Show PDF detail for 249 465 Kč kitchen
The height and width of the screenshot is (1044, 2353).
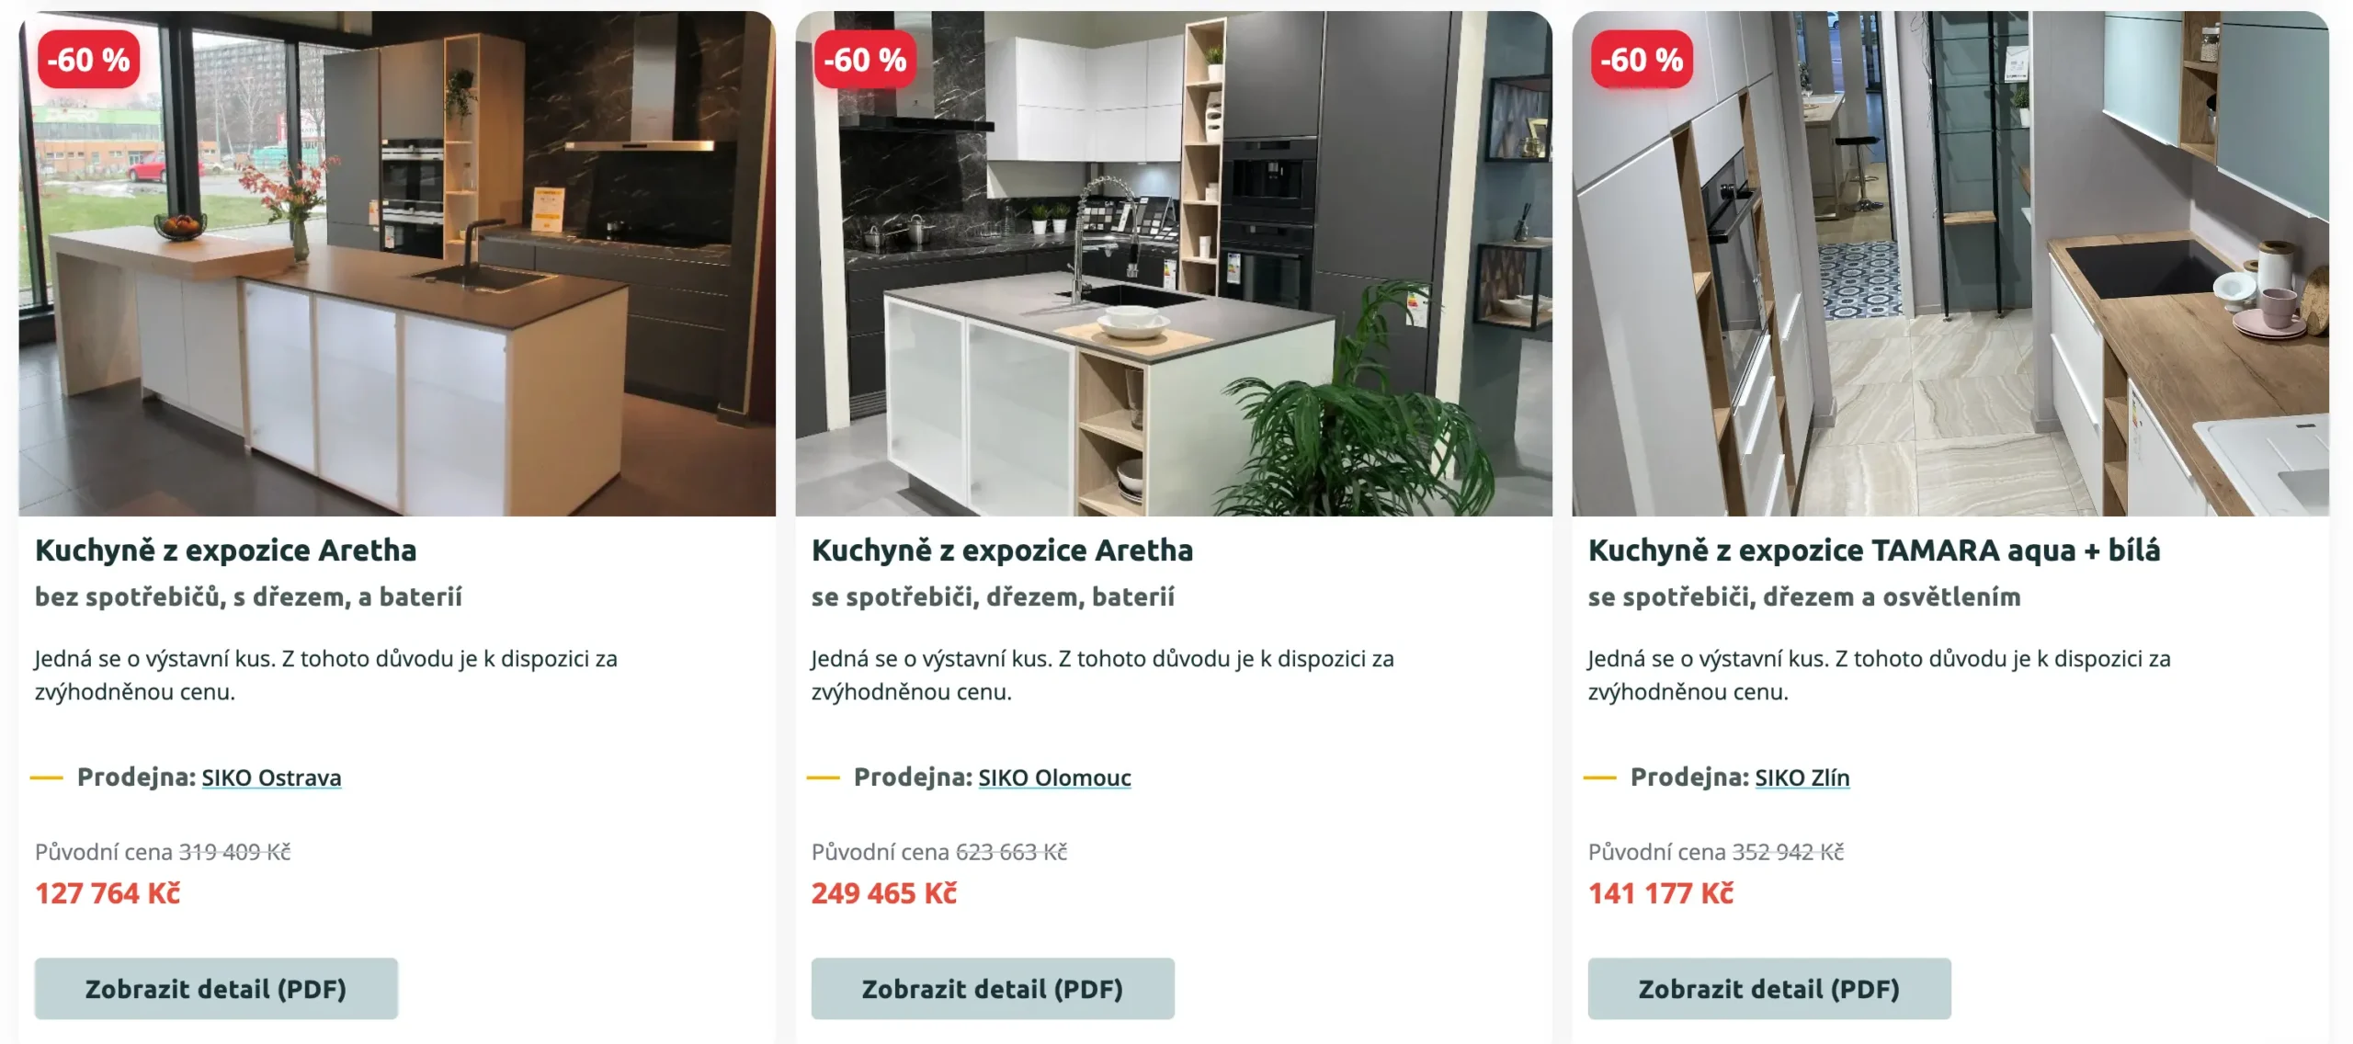point(993,989)
